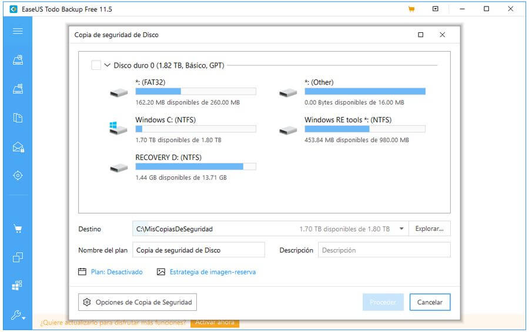Select the FAT32 partition drive icon
The height and width of the screenshot is (332, 529).
[119, 92]
